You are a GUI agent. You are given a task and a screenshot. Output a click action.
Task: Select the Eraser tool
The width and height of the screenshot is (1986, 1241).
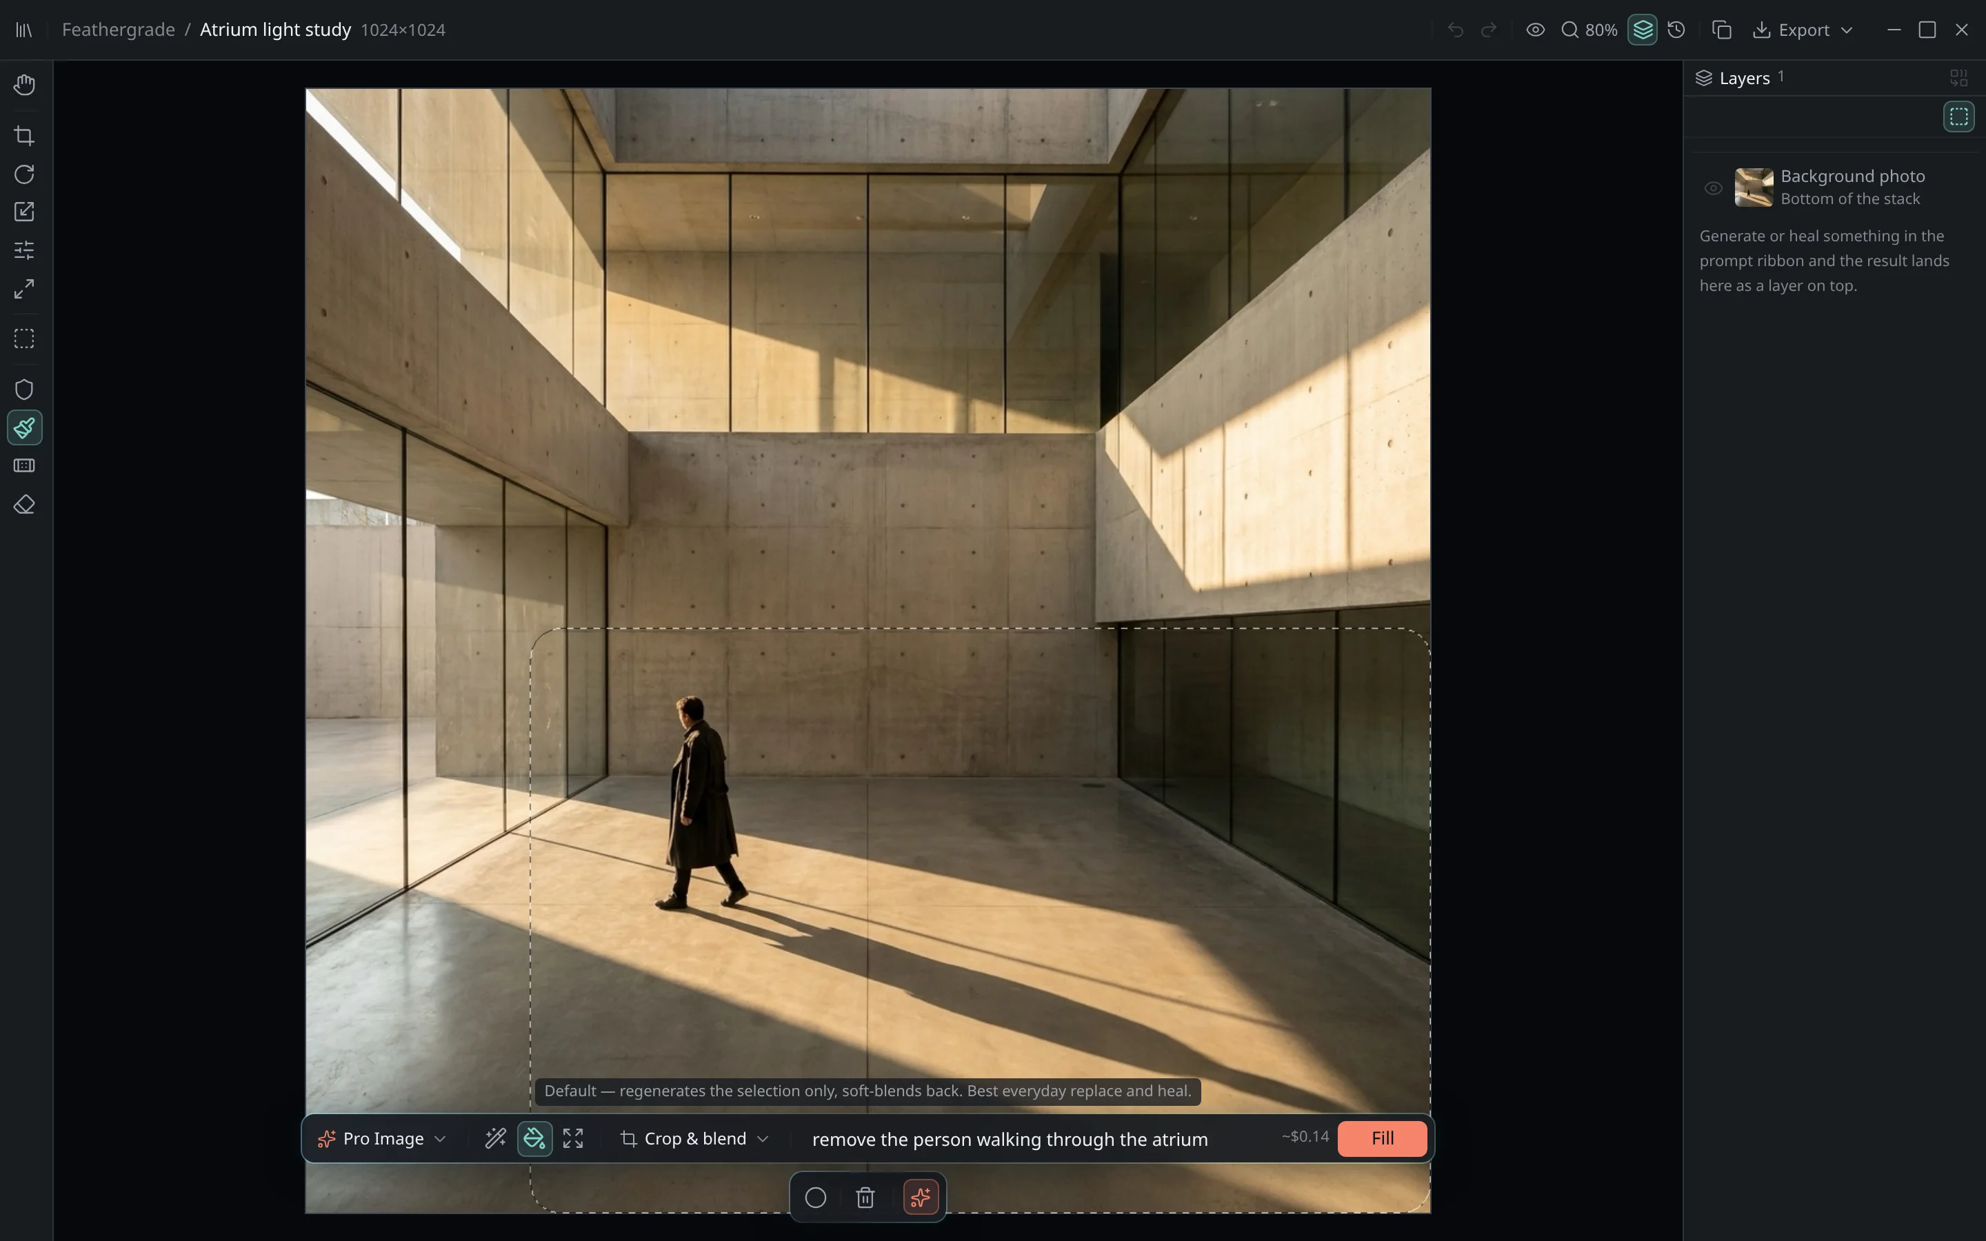25,505
